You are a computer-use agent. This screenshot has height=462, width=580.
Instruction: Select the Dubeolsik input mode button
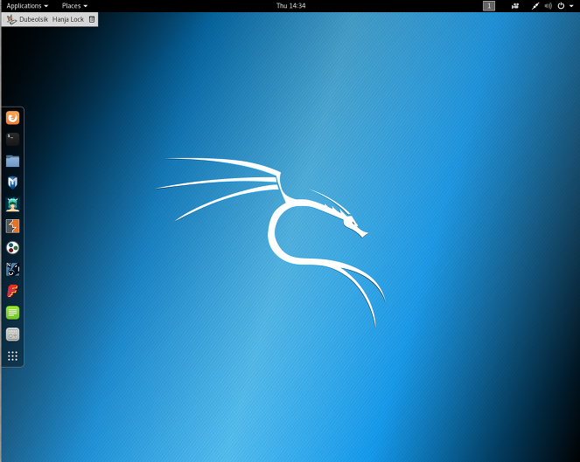(33, 19)
